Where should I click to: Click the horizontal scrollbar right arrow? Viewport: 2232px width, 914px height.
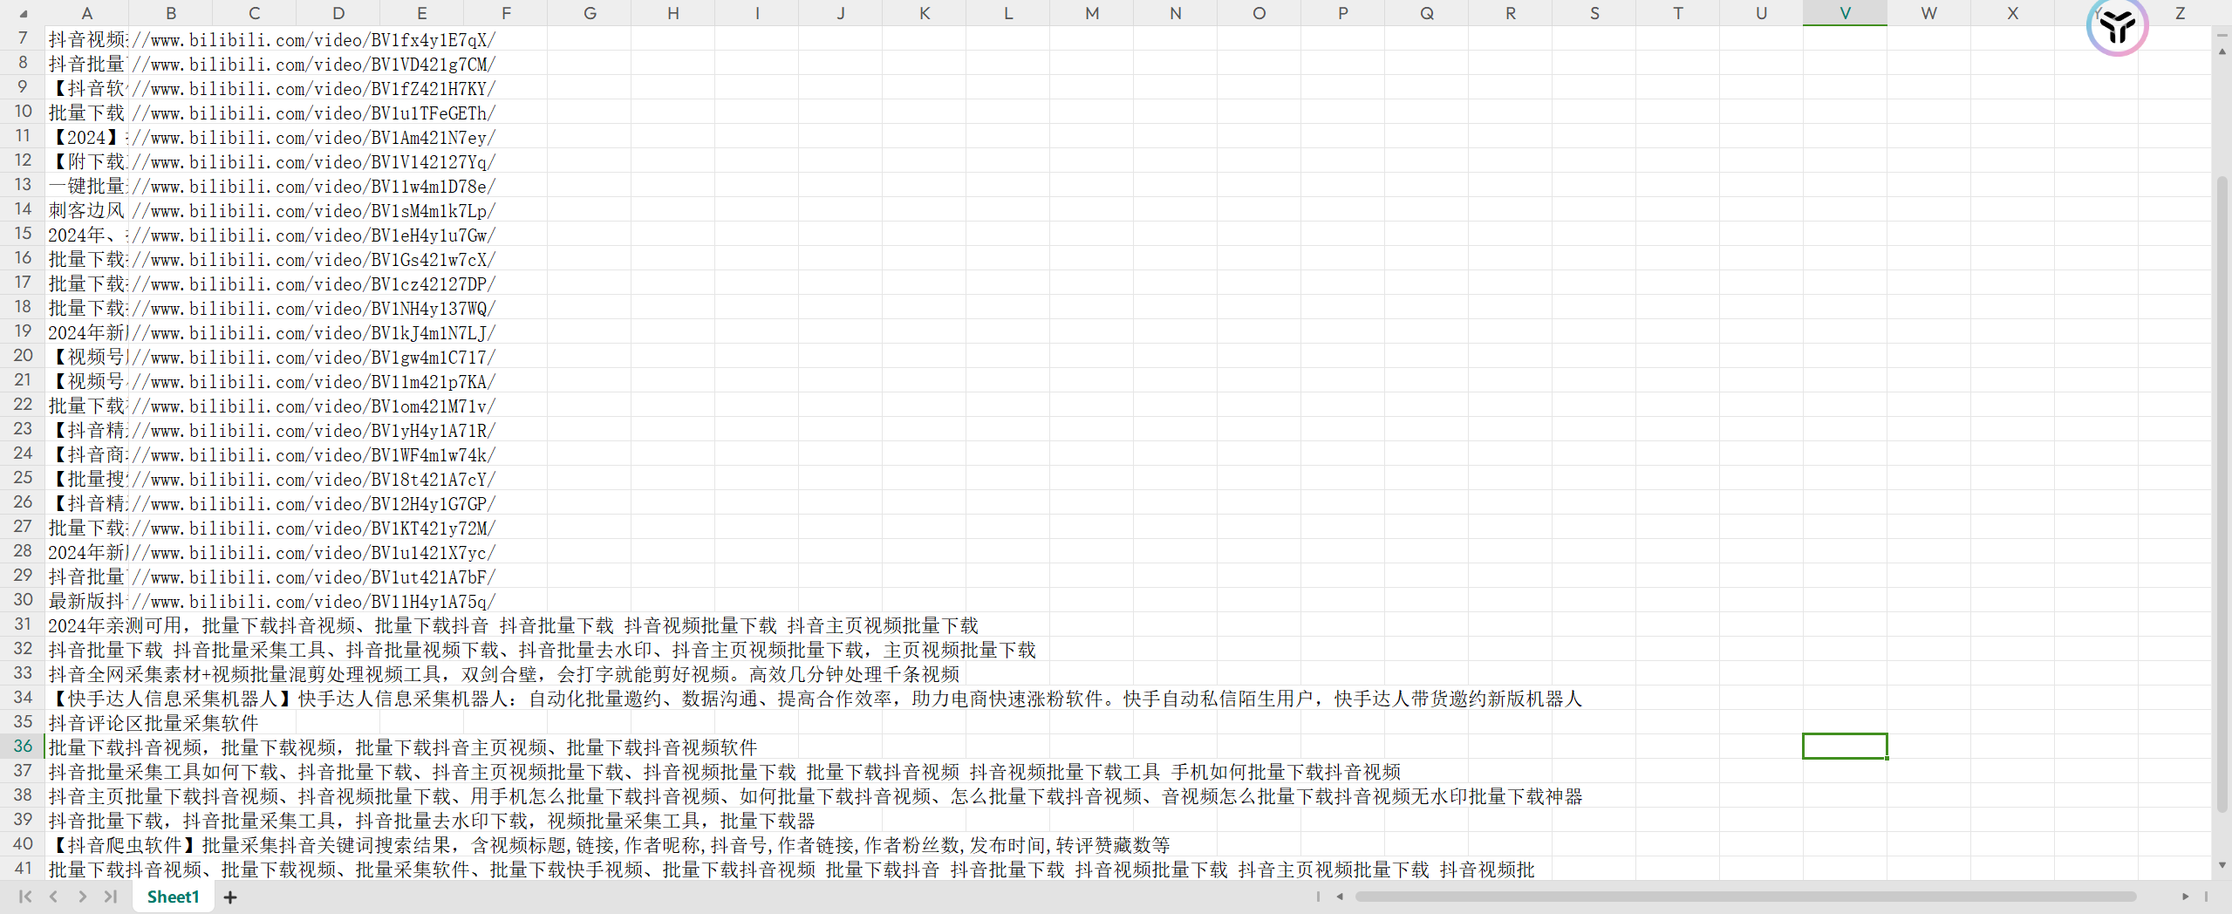point(2185,897)
